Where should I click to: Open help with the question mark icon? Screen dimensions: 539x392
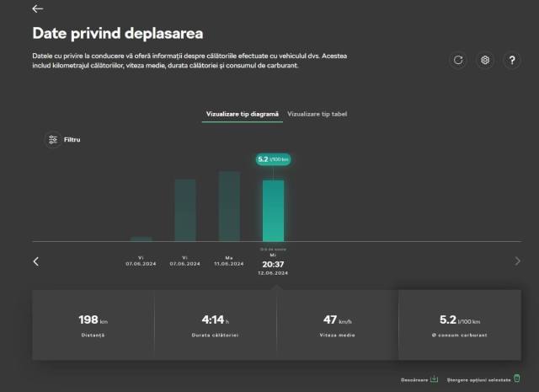coord(512,60)
